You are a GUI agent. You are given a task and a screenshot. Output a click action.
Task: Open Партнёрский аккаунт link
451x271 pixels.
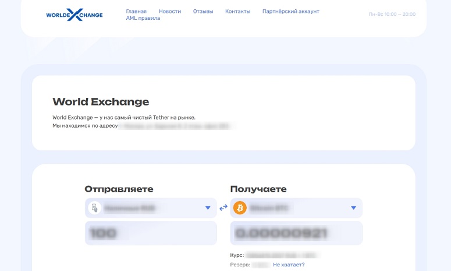pyautogui.click(x=291, y=11)
